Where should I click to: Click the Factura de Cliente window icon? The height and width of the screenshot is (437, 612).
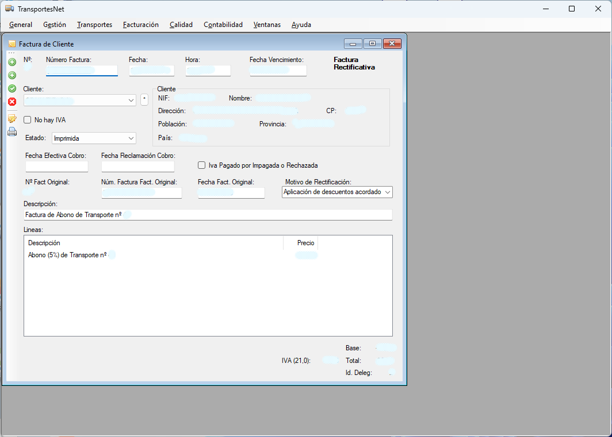pos(12,44)
